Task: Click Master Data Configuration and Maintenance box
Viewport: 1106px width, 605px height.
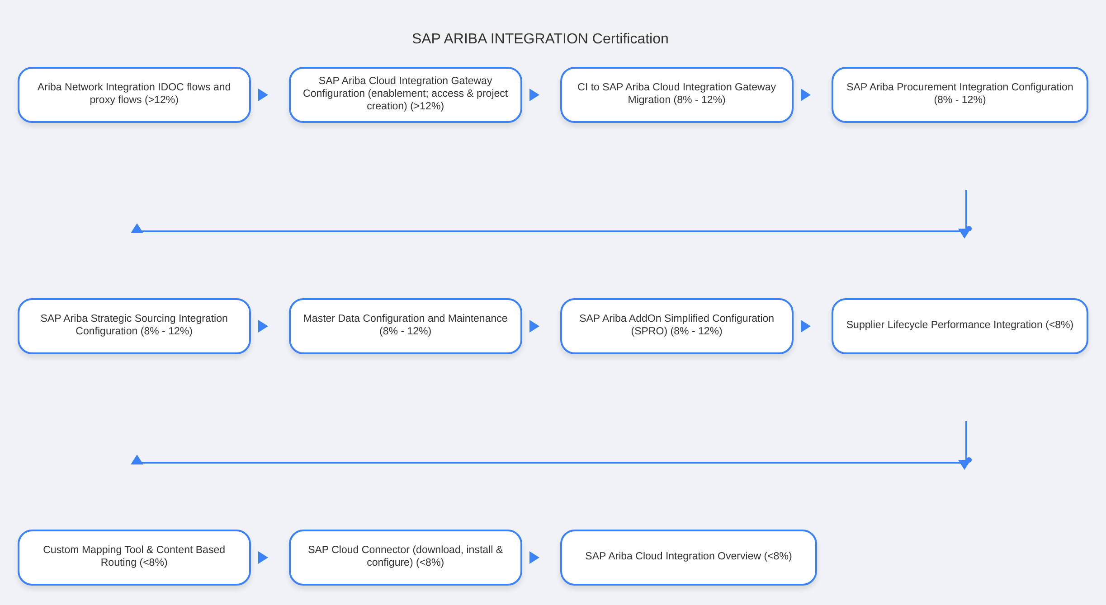Action: pyautogui.click(x=405, y=326)
